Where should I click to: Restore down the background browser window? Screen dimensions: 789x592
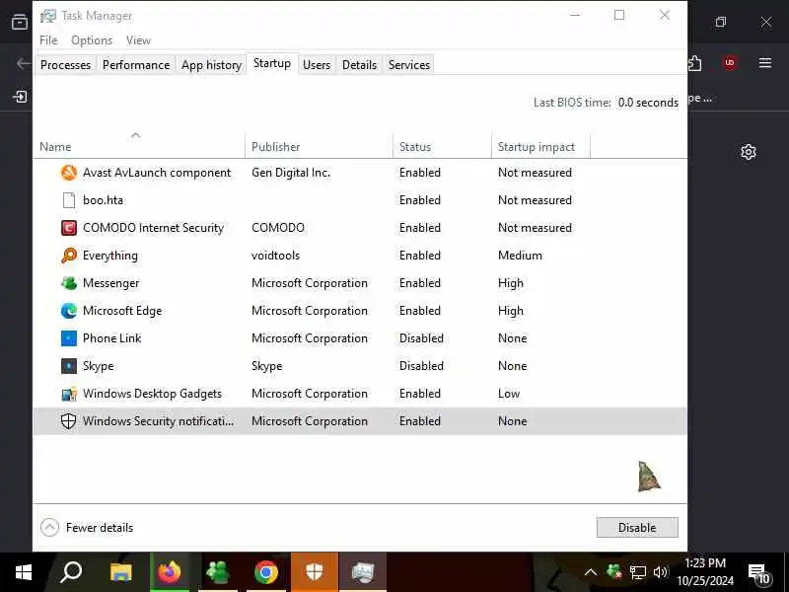721,22
